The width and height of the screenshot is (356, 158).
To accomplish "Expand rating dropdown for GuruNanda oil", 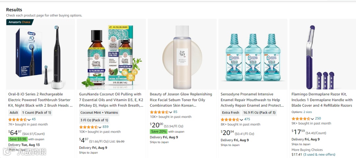I will [100, 127].
